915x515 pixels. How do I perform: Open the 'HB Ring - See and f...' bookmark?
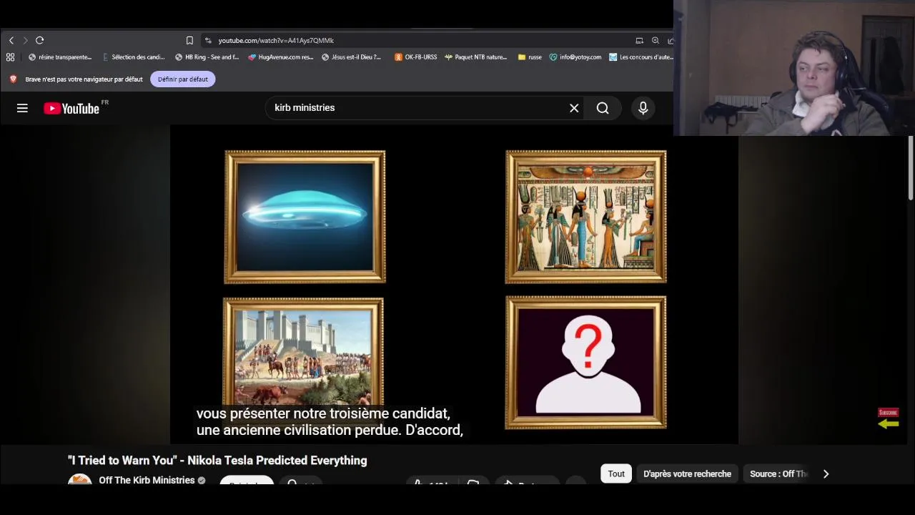pyautogui.click(x=207, y=57)
